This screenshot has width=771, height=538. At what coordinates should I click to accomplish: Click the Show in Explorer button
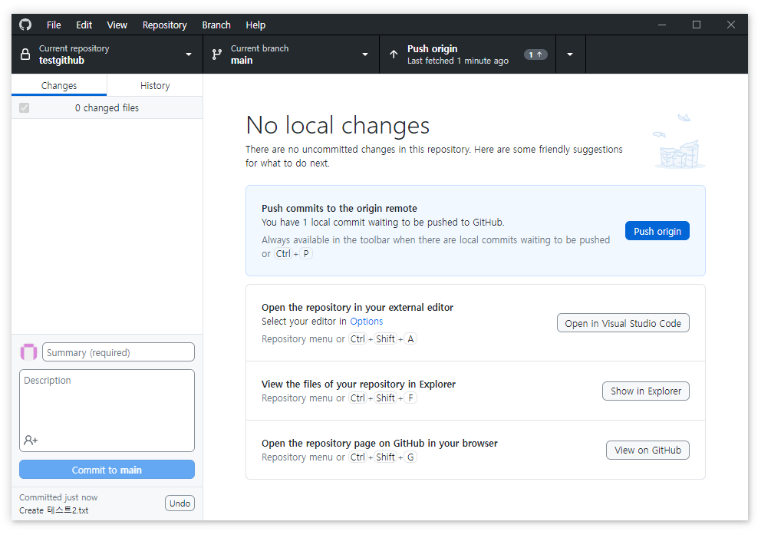pos(646,391)
